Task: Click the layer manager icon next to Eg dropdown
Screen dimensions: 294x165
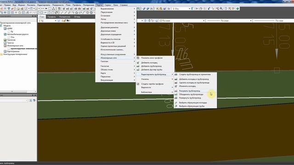Action: coord(59,21)
